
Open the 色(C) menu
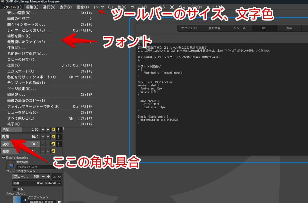point(122,7)
